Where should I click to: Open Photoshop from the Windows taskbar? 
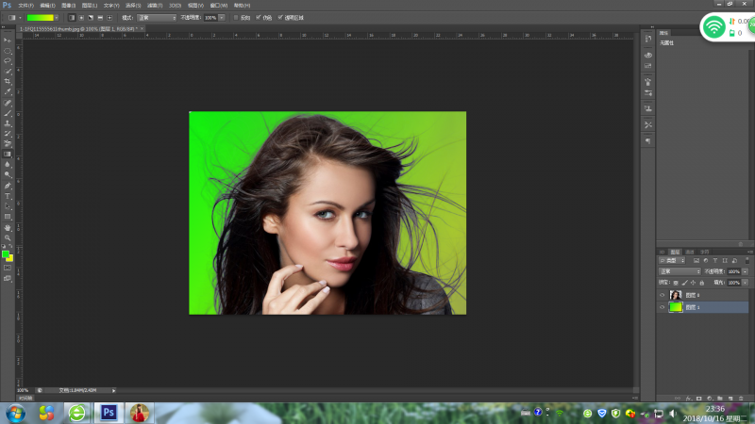click(x=109, y=412)
